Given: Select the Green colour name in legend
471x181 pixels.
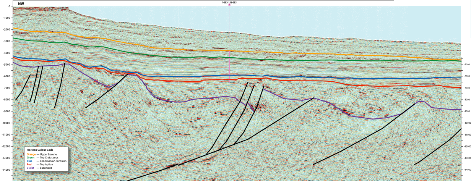Looking at the screenshot, I should (x=30, y=157).
